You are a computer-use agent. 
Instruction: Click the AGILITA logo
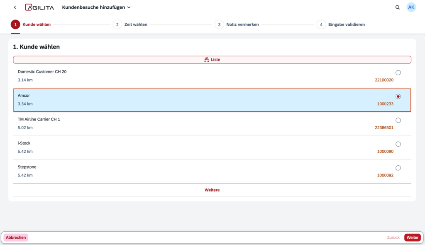tap(39, 7)
